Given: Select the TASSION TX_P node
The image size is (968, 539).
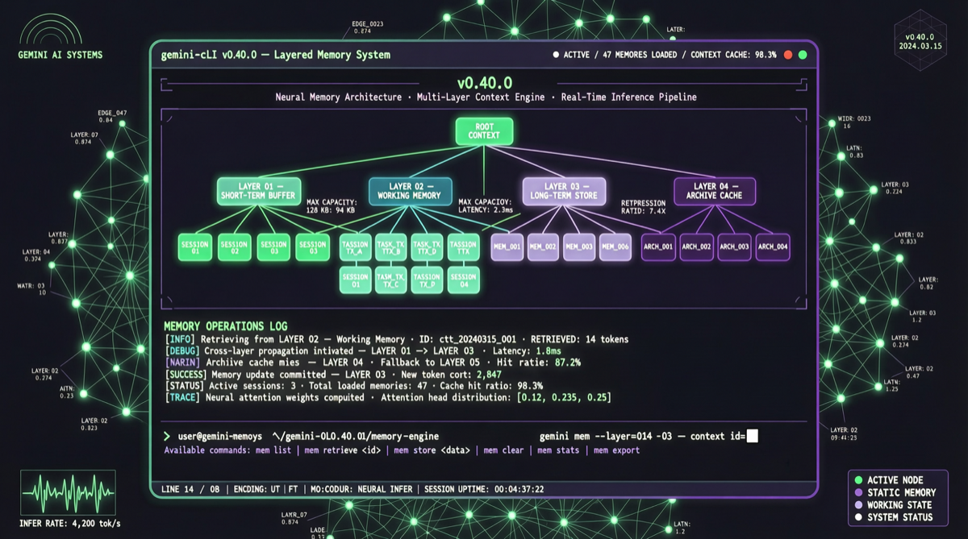Looking at the screenshot, I should coord(427,280).
